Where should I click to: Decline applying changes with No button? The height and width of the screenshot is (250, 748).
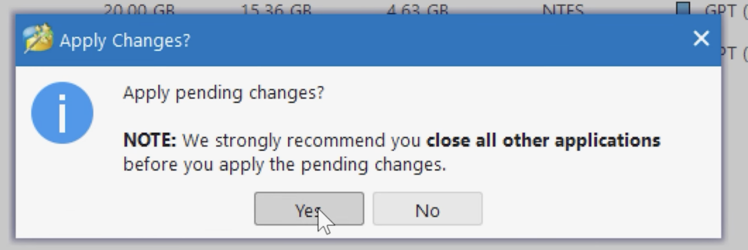tap(428, 209)
